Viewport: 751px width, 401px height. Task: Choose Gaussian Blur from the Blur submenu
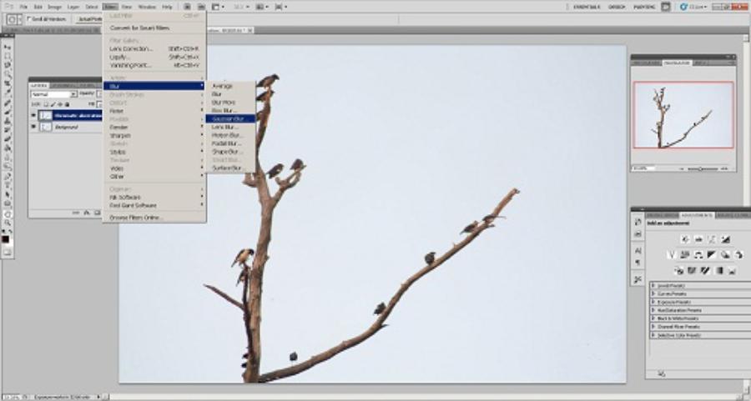pos(228,118)
